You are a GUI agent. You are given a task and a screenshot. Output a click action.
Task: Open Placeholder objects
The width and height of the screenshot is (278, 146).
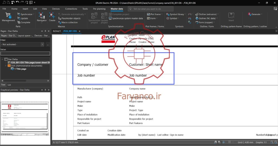(69, 18)
